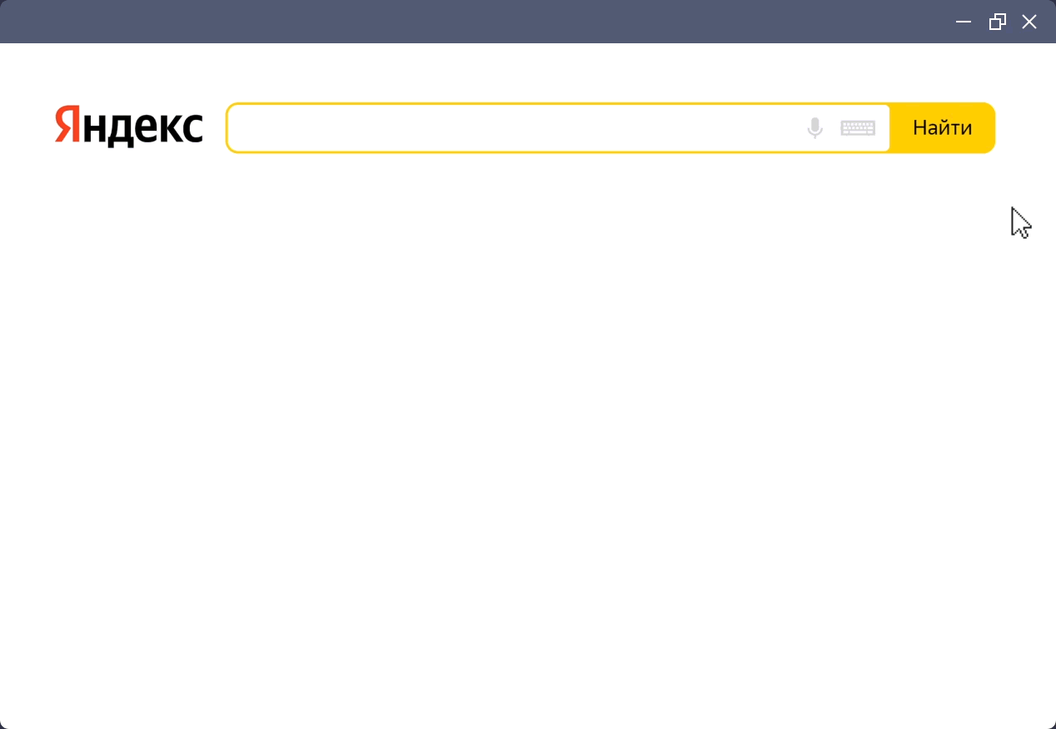This screenshot has width=1056, height=729.
Task: Minimize the browser window
Action: [x=964, y=22]
